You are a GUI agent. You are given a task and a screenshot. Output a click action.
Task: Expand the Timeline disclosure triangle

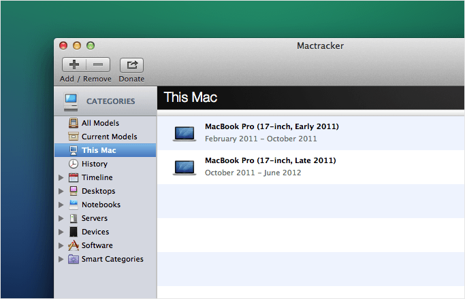pyautogui.click(x=61, y=177)
